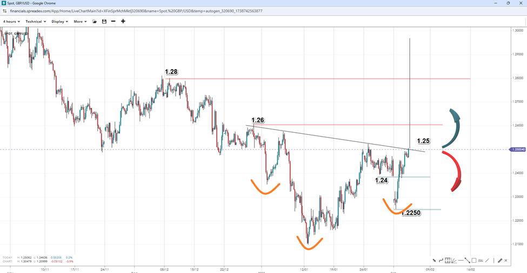The image size is (527, 273).
Task: Click the save chart floppy disk icon
Action: coord(104,22)
